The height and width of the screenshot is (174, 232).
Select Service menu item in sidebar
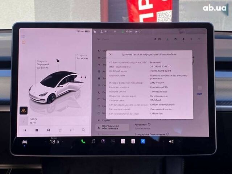point(107,119)
